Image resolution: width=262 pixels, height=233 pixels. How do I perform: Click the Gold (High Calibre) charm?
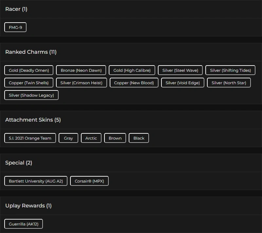pos(132,70)
